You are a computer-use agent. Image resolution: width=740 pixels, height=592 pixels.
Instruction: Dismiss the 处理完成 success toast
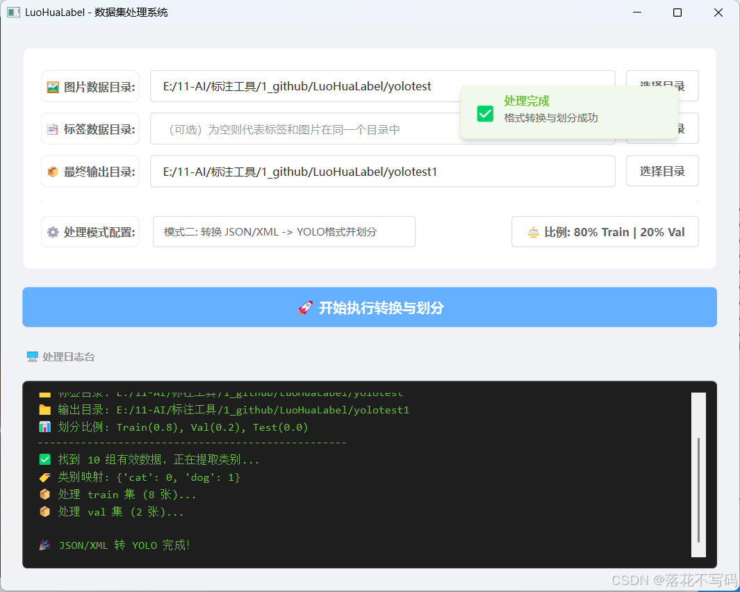point(570,113)
